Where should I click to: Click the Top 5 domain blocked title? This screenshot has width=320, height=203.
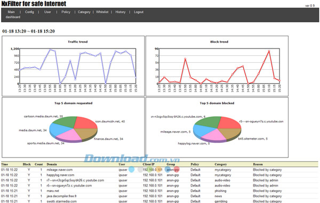pos(217,103)
